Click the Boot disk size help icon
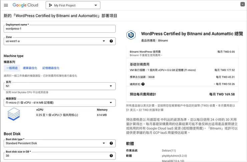Image resolution: width=247 pixels, height=162 pixels. tap(111, 156)
